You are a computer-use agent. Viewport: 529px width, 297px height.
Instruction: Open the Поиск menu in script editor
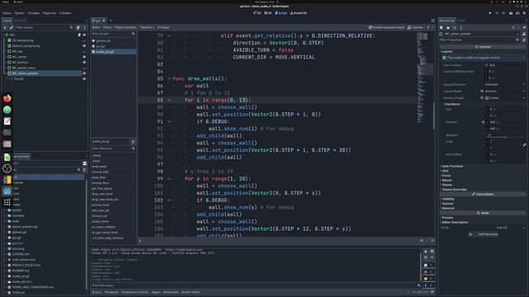107,27
